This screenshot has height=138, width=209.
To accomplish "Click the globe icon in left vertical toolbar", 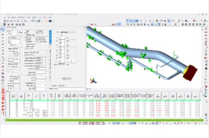I will pos(3,77).
